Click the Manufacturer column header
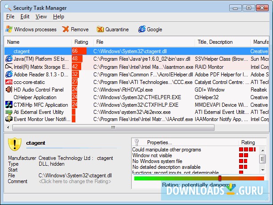This screenshot has width=273, height=205. pyautogui.click(x=260, y=42)
